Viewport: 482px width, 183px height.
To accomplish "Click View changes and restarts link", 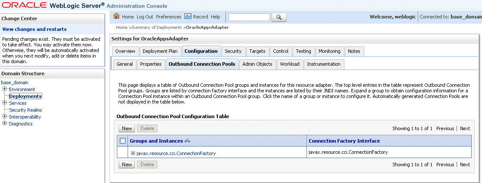I will pyautogui.click(x=34, y=29).
